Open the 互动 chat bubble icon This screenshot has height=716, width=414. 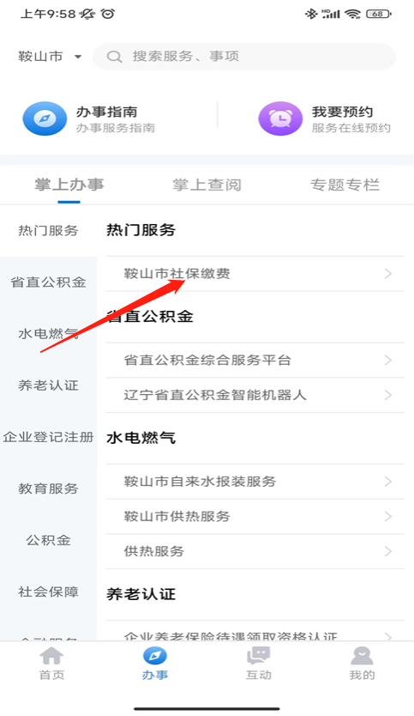pos(259,657)
